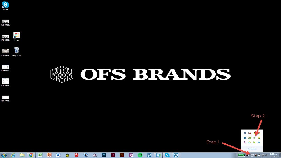Open the volume speaker control
Image resolution: width=281 pixels, height=158 pixels.
point(266,155)
